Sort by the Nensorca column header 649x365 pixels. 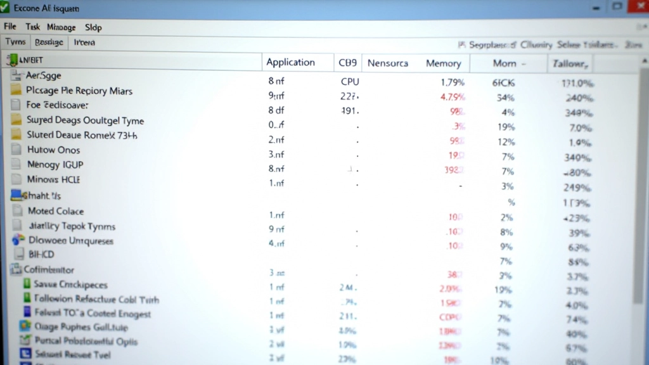pyautogui.click(x=388, y=63)
